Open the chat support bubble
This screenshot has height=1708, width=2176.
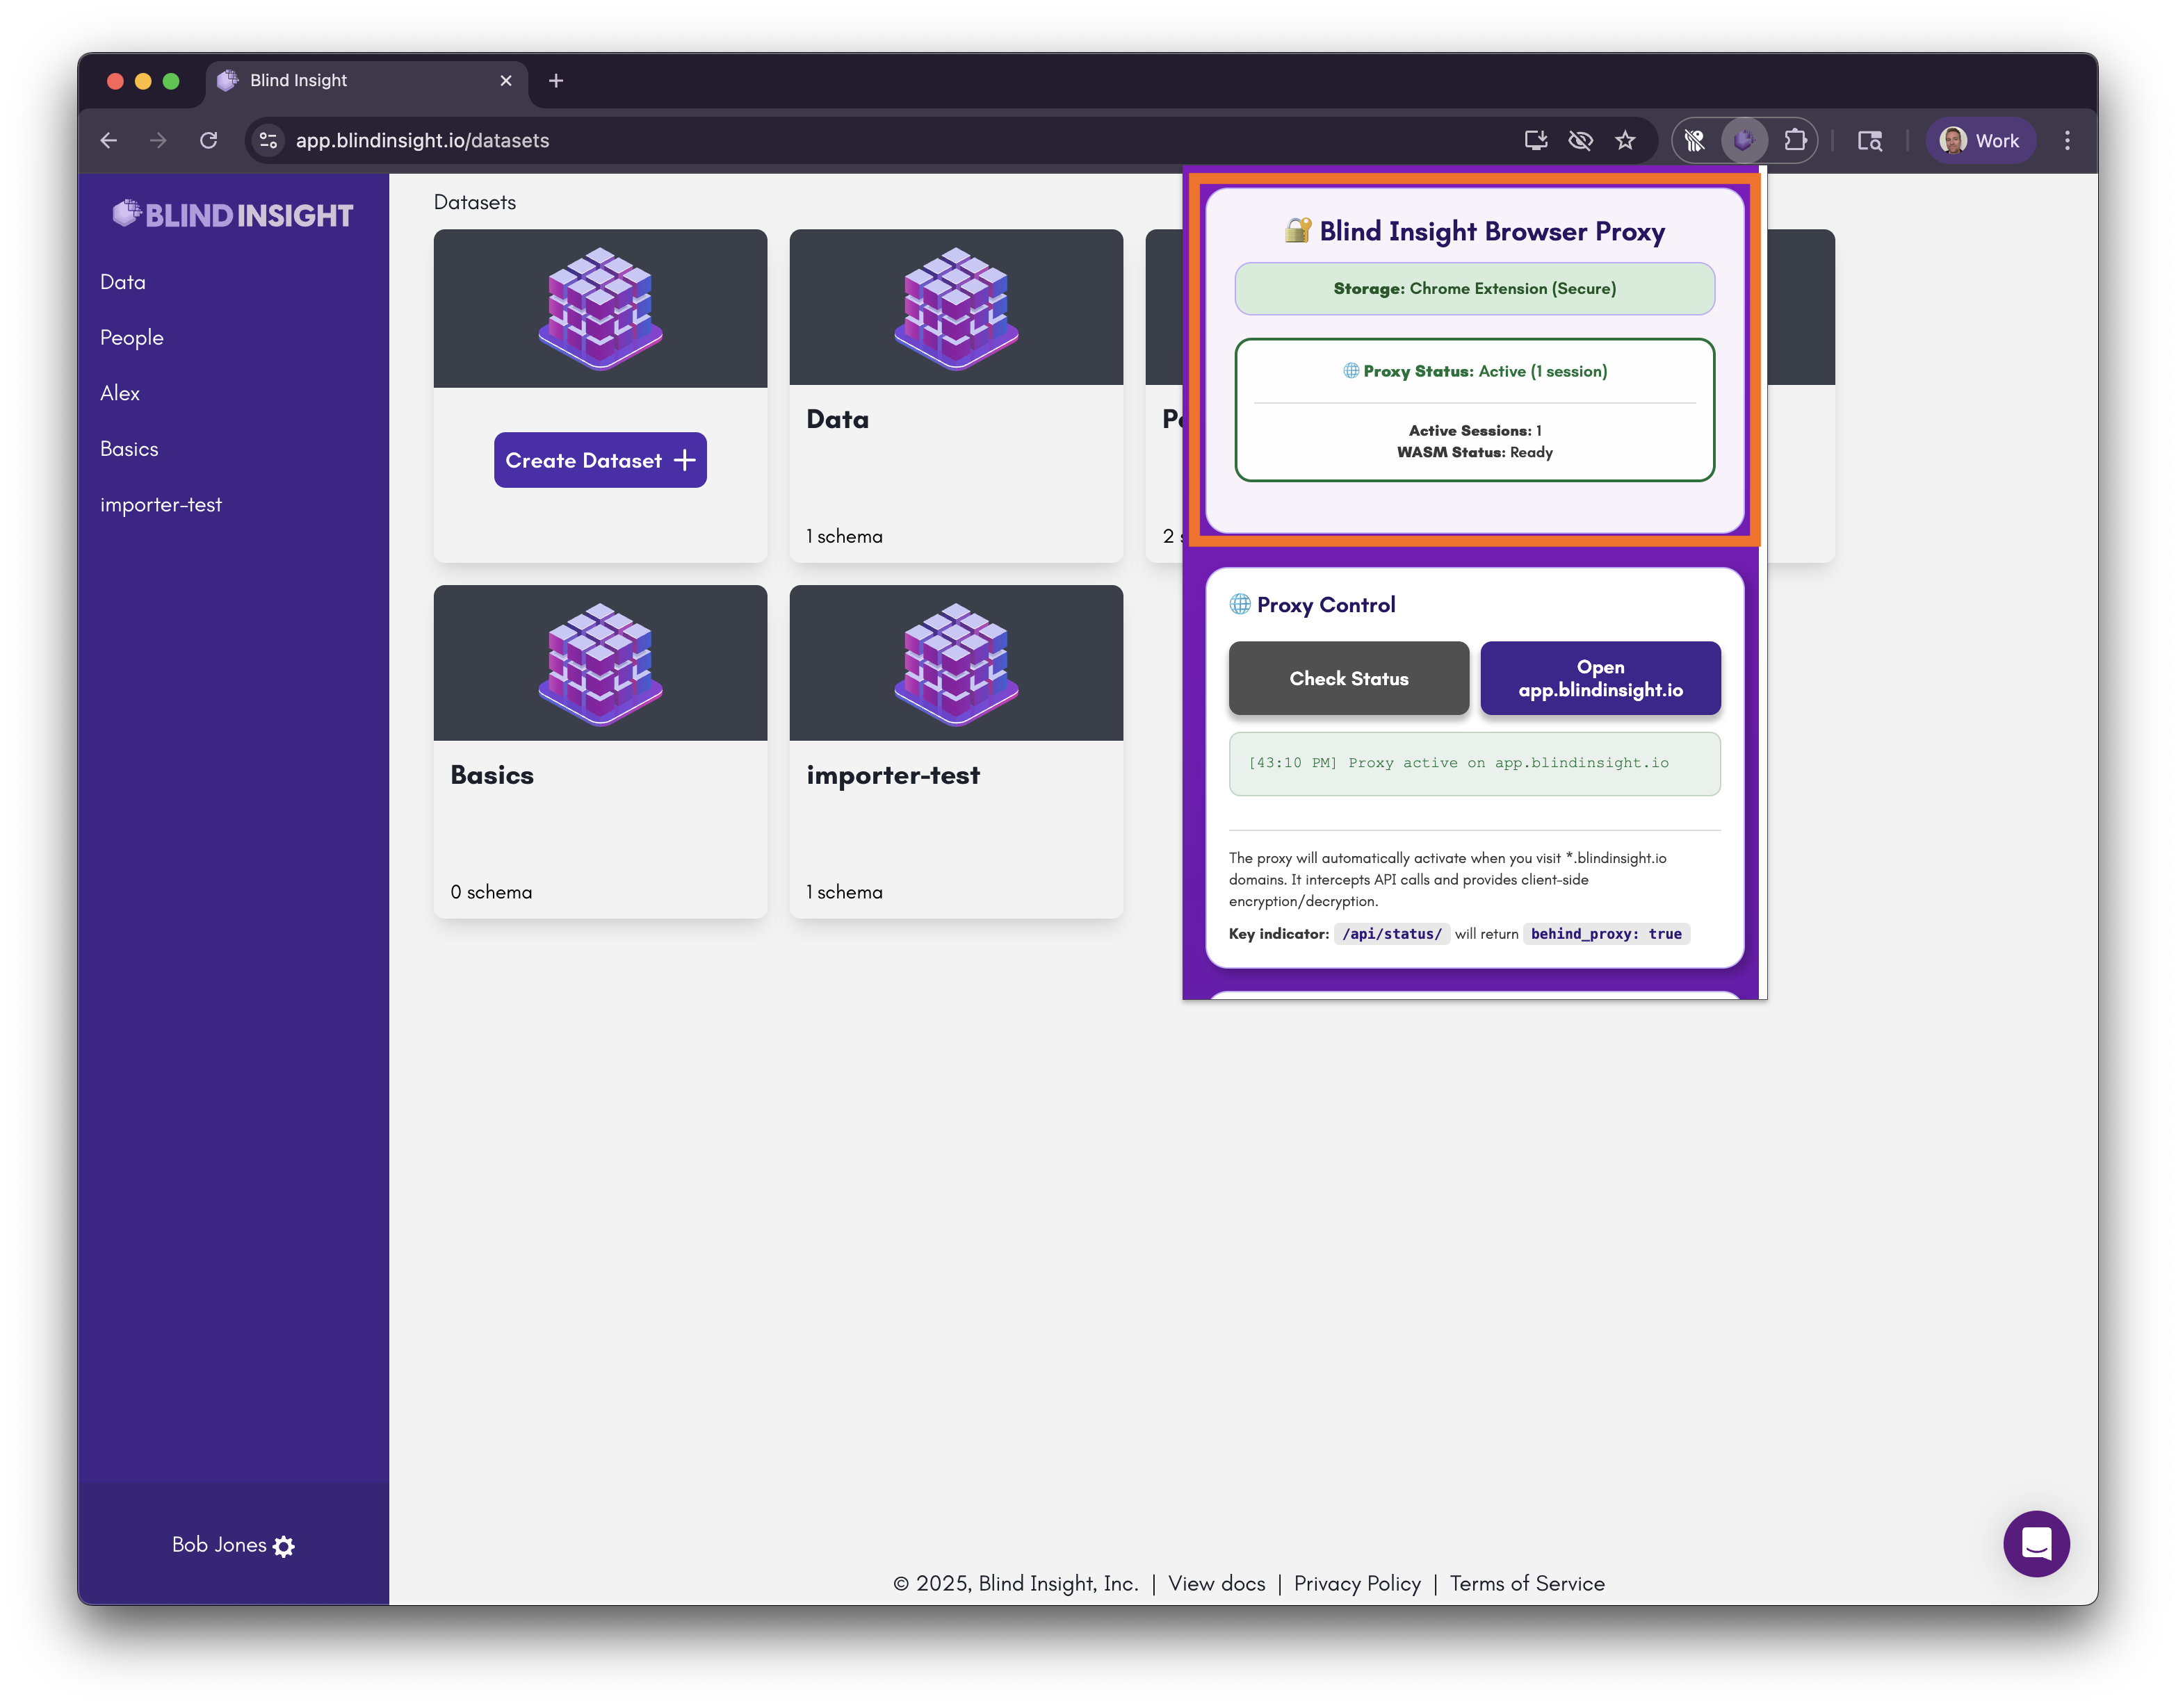click(x=2036, y=1544)
